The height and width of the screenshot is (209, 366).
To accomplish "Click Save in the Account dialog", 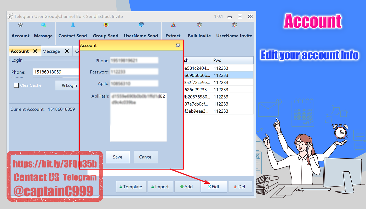I will click(118, 157).
